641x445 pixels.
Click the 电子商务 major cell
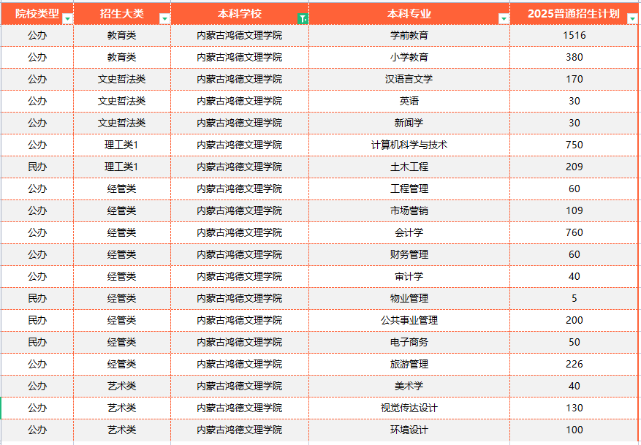(409, 343)
